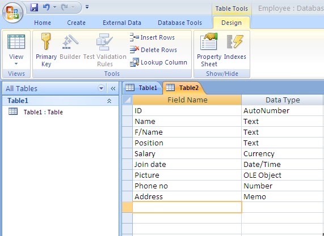Open the External Data tab
Image resolution: width=324 pixels, height=236 pixels.
(122, 23)
